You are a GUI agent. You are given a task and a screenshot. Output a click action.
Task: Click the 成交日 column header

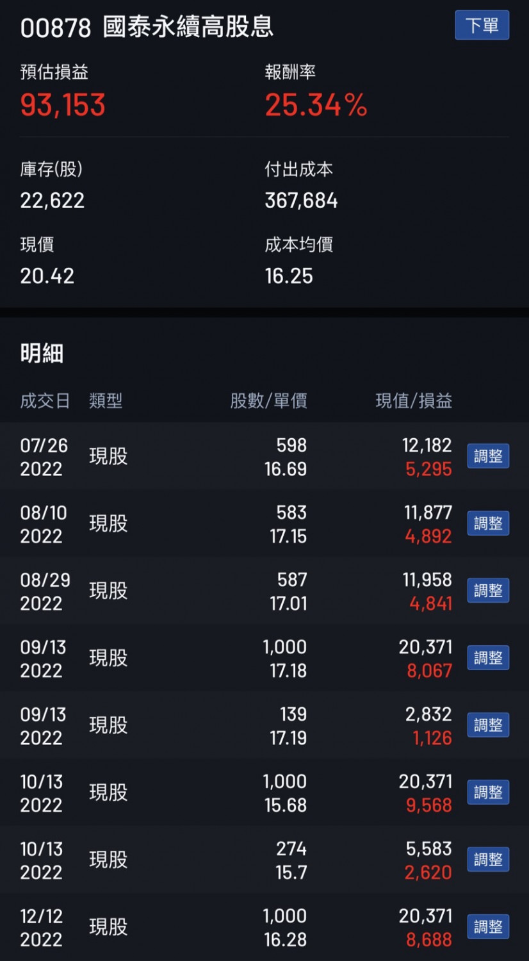(45, 401)
